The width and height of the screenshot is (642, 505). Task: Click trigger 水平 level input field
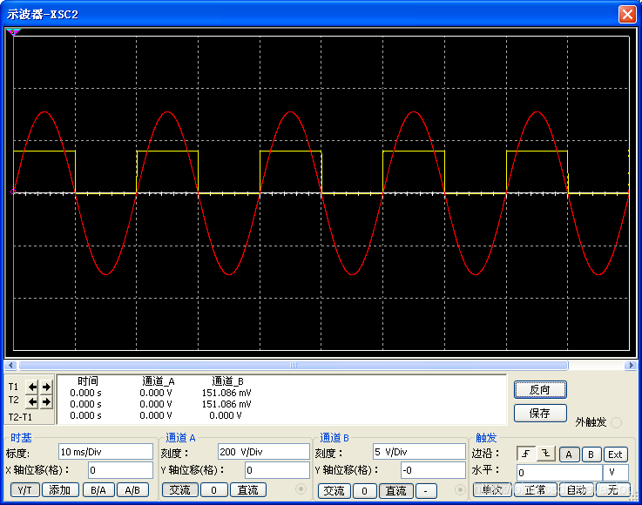pyautogui.click(x=559, y=473)
